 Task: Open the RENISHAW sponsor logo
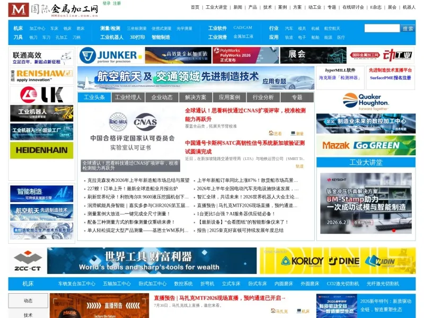(x=42, y=76)
